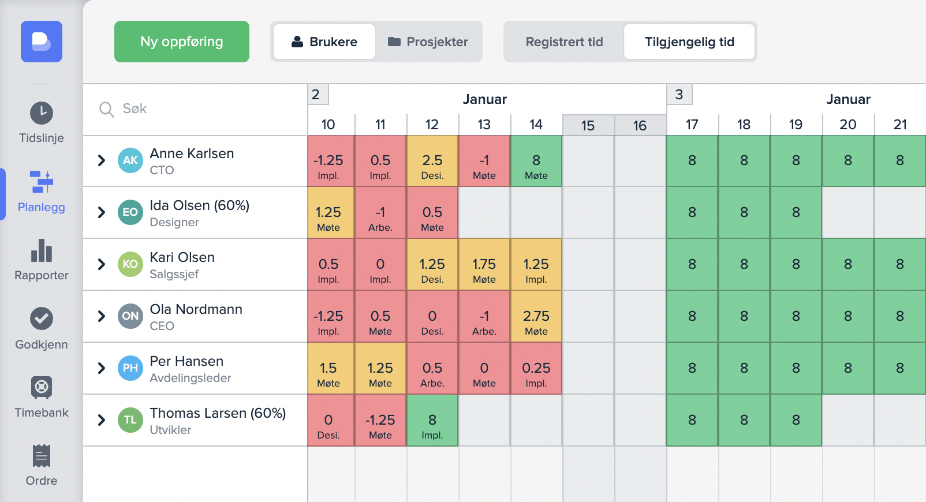Select the Planlegg sidebar icon
Image resolution: width=926 pixels, height=502 pixels.
click(x=42, y=182)
